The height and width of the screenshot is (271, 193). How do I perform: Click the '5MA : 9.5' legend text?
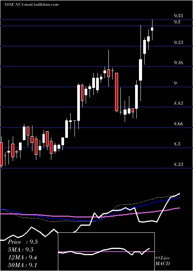coord(20,250)
